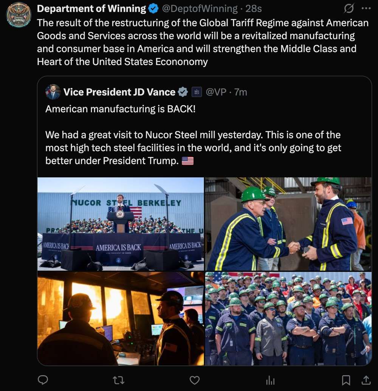The width and height of the screenshot is (378, 391).
Task: Open the Nucor Steel Berkeley podium photo
Action: (121, 224)
